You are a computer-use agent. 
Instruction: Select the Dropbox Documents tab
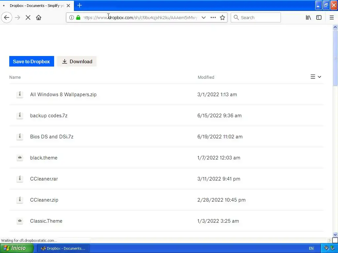[37, 6]
